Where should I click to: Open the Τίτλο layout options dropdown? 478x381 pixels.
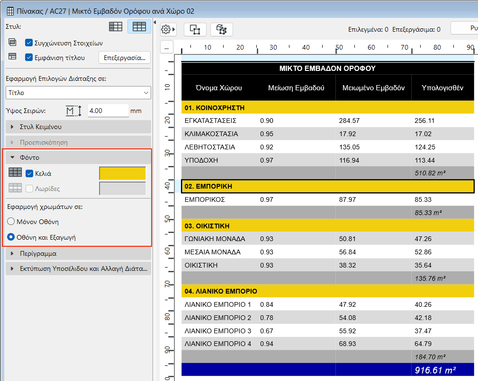coord(78,93)
